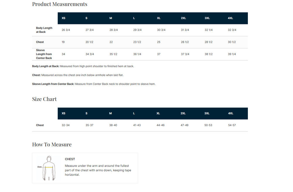
Task: Click the 54-57 chest range value
Action: tap(232, 125)
